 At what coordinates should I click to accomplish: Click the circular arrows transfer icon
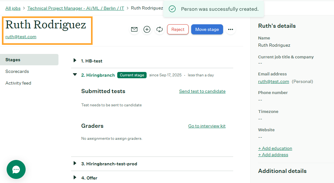160,29
